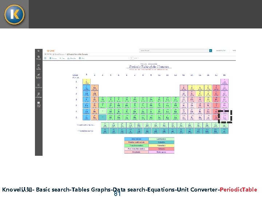Click the Group link above the table
Image resolution: width=262 pixels, height=197 pixels.
coord(75,75)
